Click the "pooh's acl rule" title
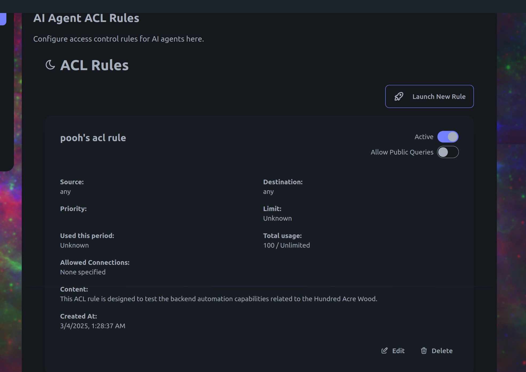 click(93, 138)
